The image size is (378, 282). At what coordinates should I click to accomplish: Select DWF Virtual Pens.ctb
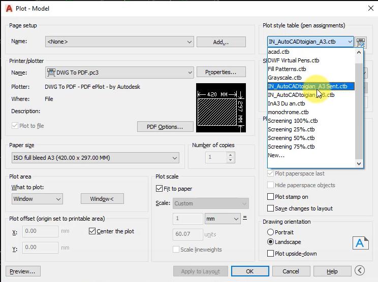[x=311, y=60]
